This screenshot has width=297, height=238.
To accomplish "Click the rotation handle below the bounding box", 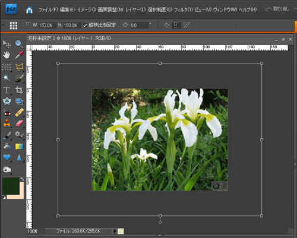I will coord(160,223).
